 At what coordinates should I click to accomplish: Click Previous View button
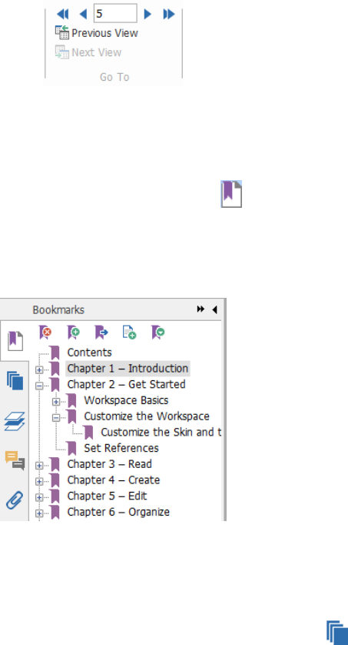pyautogui.click(x=97, y=33)
